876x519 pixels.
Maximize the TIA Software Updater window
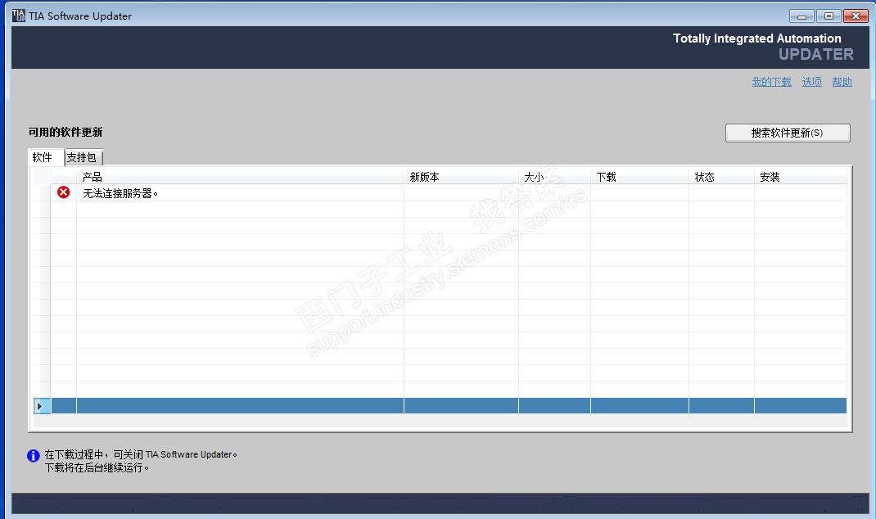pos(829,16)
